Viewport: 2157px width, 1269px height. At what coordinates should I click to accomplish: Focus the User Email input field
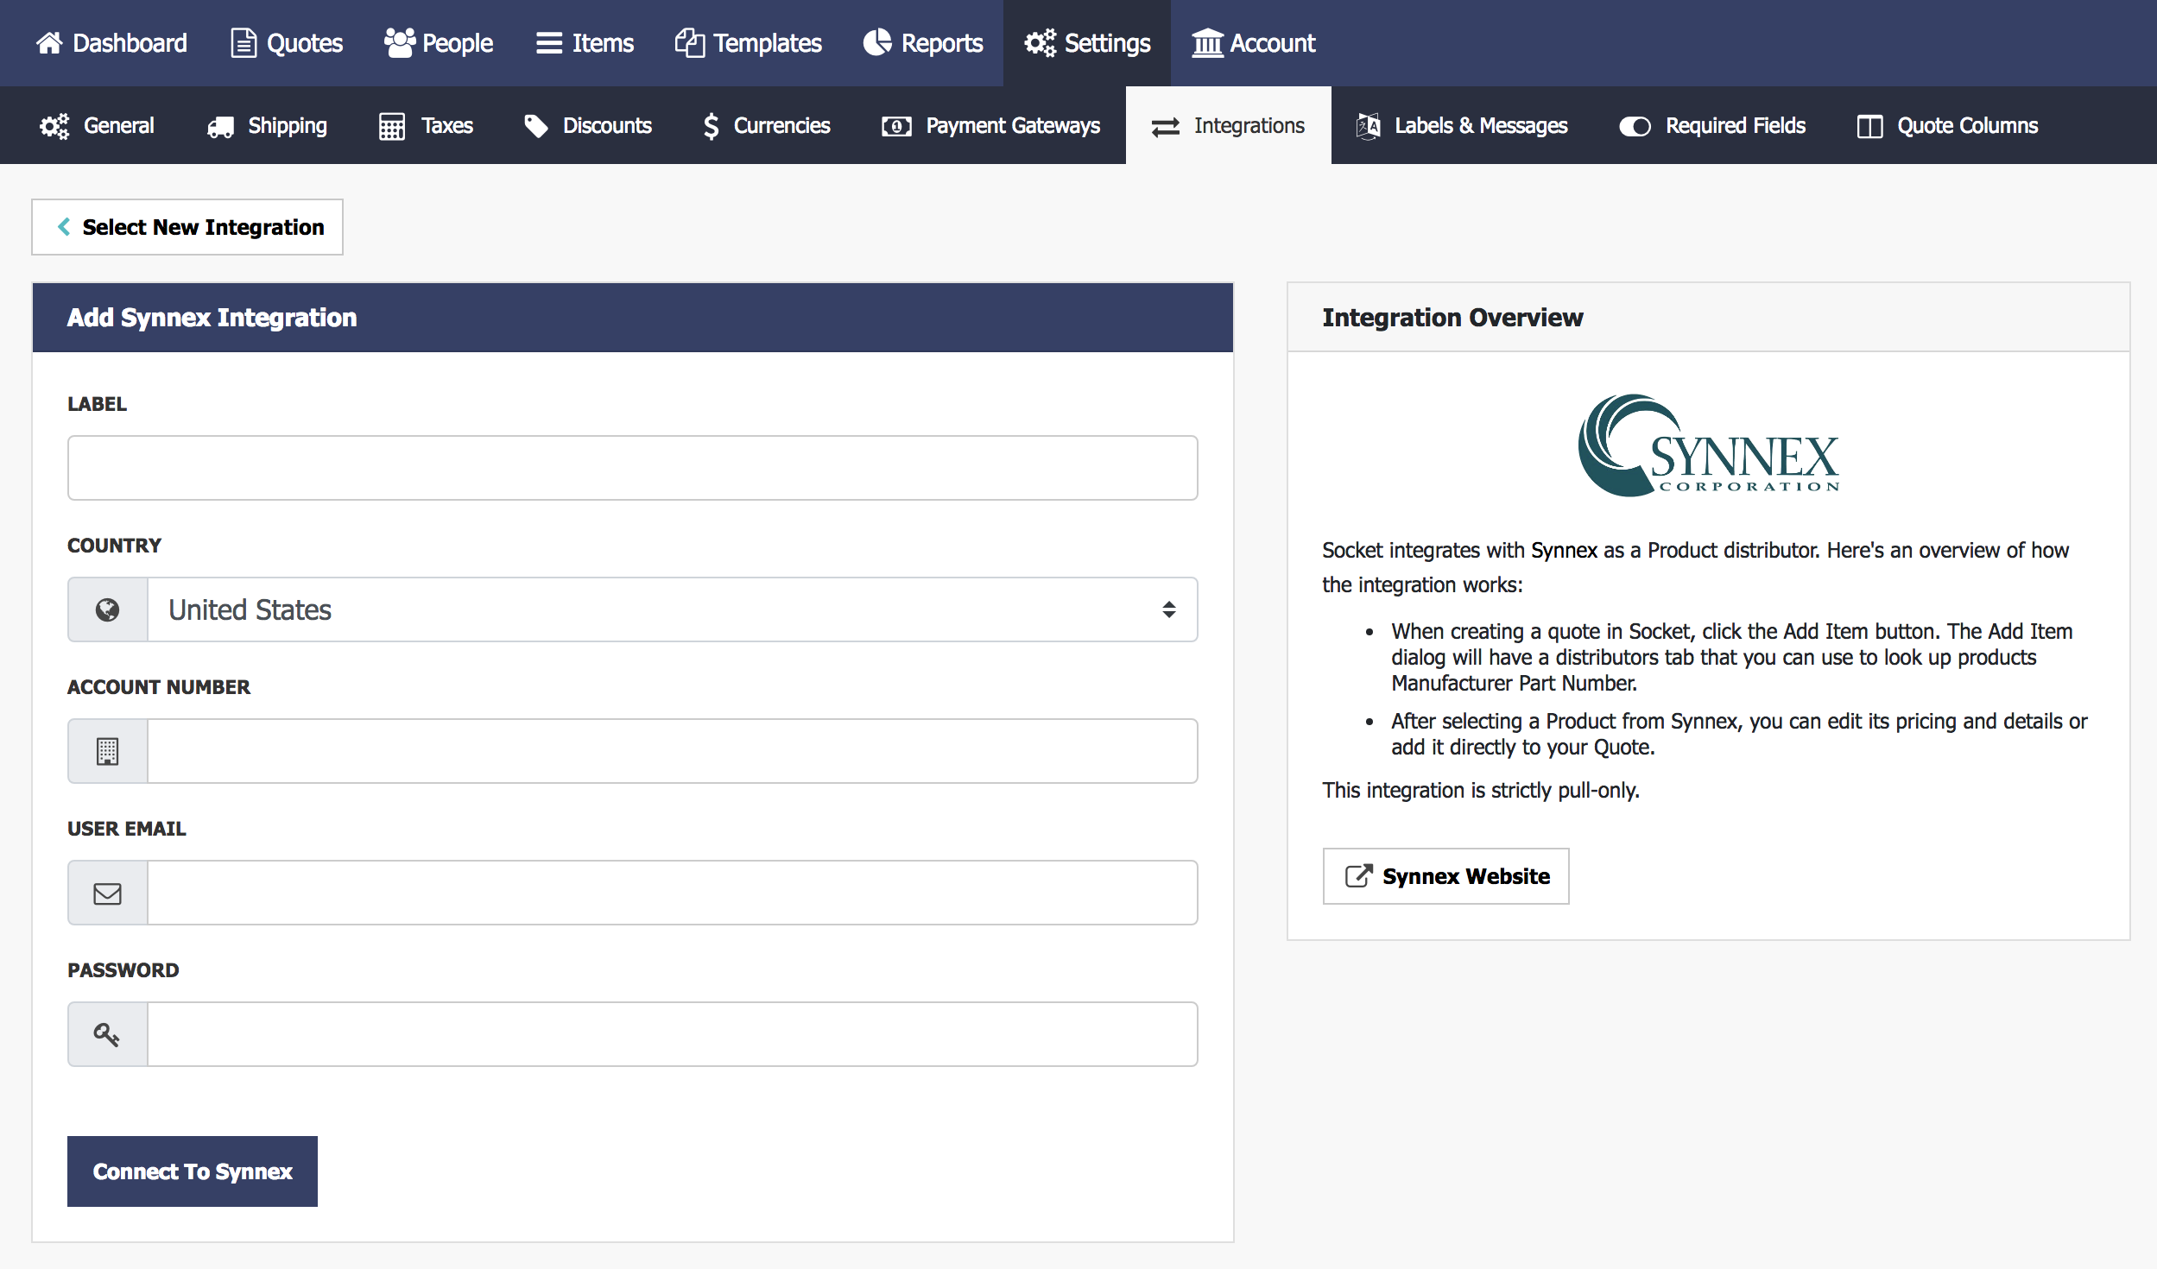tap(673, 893)
